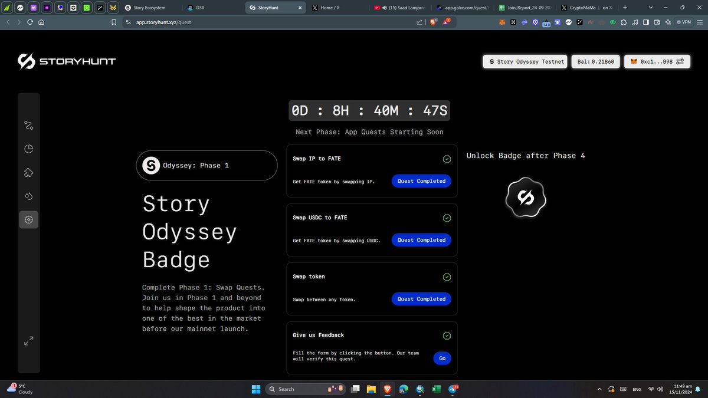Click the Bal: 0.21860 balance button
The width and height of the screenshot is (708, 398).
point(596,61)
